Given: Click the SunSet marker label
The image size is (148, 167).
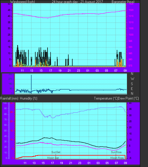Looking at the screenshot, I should pos(56,152).
